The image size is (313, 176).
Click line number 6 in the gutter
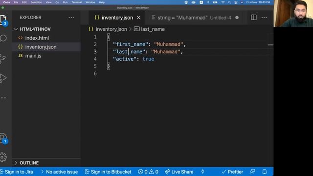(95, 73)
